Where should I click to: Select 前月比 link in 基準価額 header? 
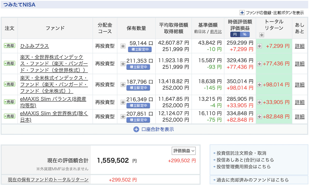[216, 32]
